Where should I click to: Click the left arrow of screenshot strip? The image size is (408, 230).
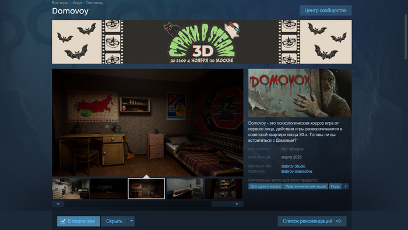[x=58, y=204]
